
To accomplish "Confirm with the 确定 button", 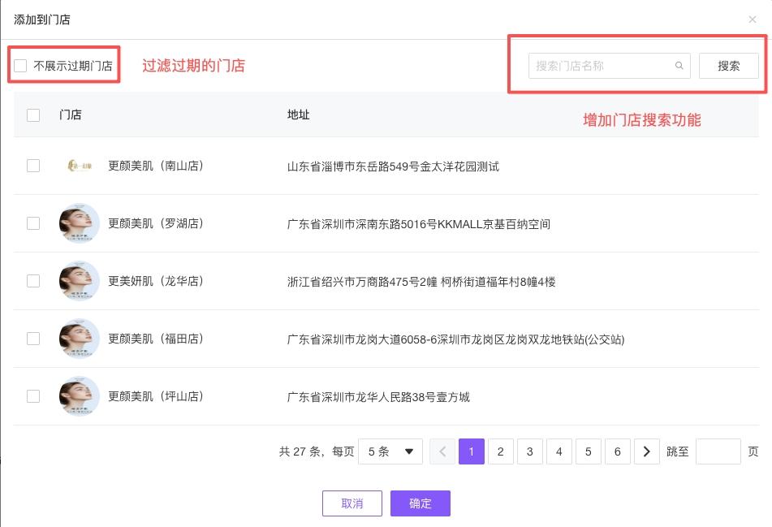I will click(421, 503).
